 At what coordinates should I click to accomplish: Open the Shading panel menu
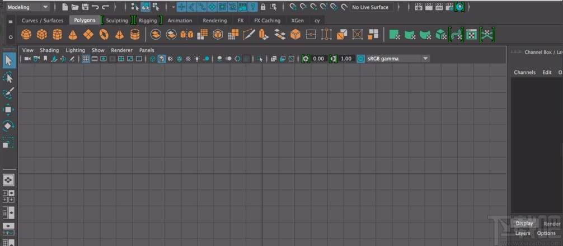coord(49,50)
